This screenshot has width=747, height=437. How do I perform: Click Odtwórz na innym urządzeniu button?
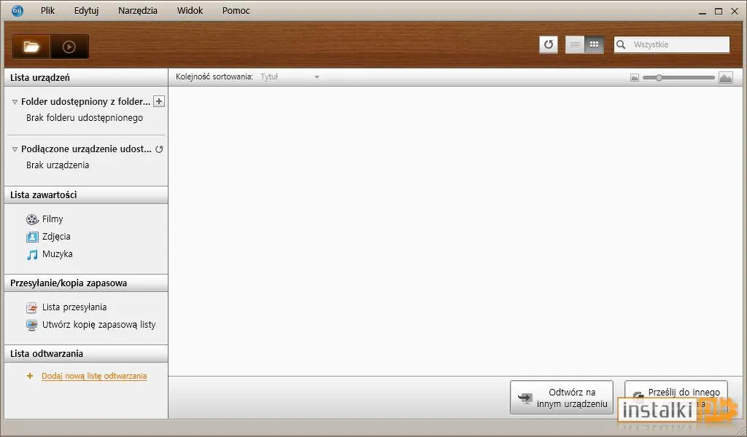(x=561, y=398)
